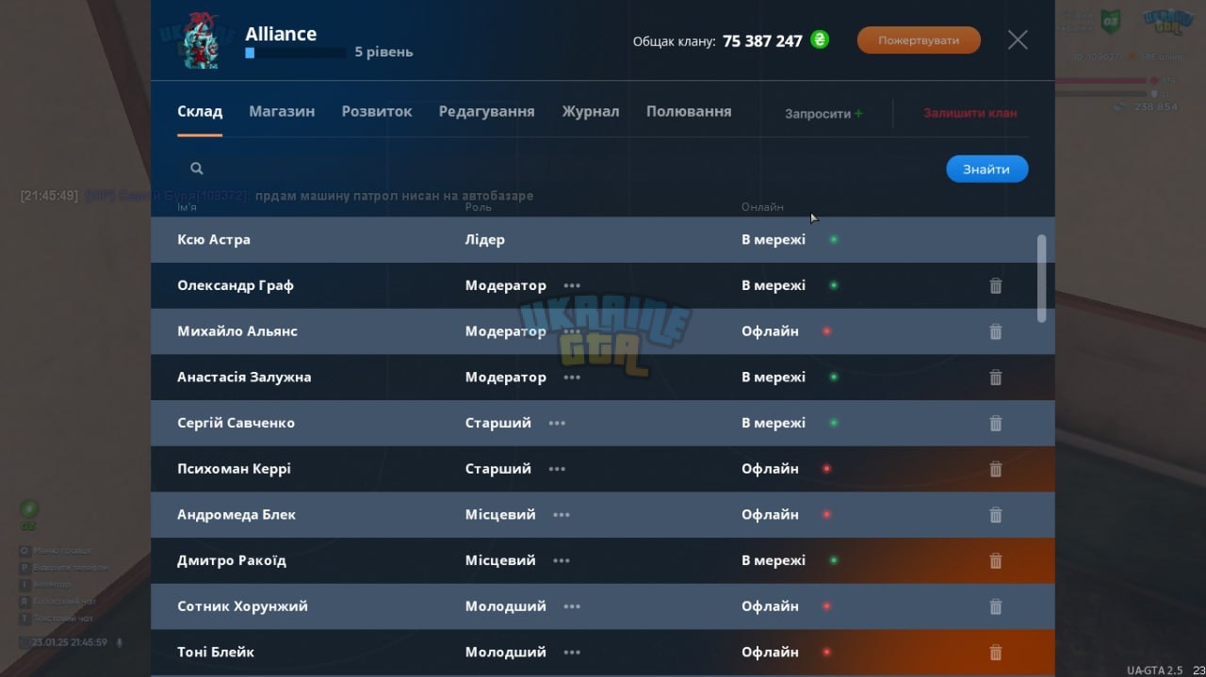This screenshot has height=677, width=1206.
Task: Click the search magnifier icon
Action: click(x=197, y=169)
